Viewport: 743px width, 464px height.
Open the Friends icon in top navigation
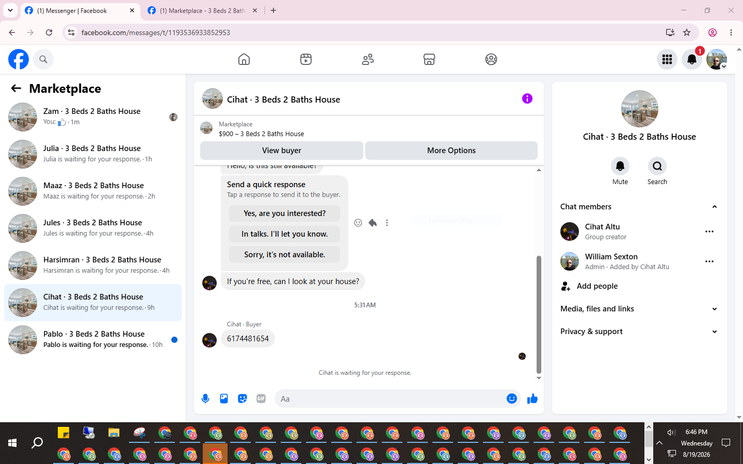pyautogui.click(x=368, y=59)
